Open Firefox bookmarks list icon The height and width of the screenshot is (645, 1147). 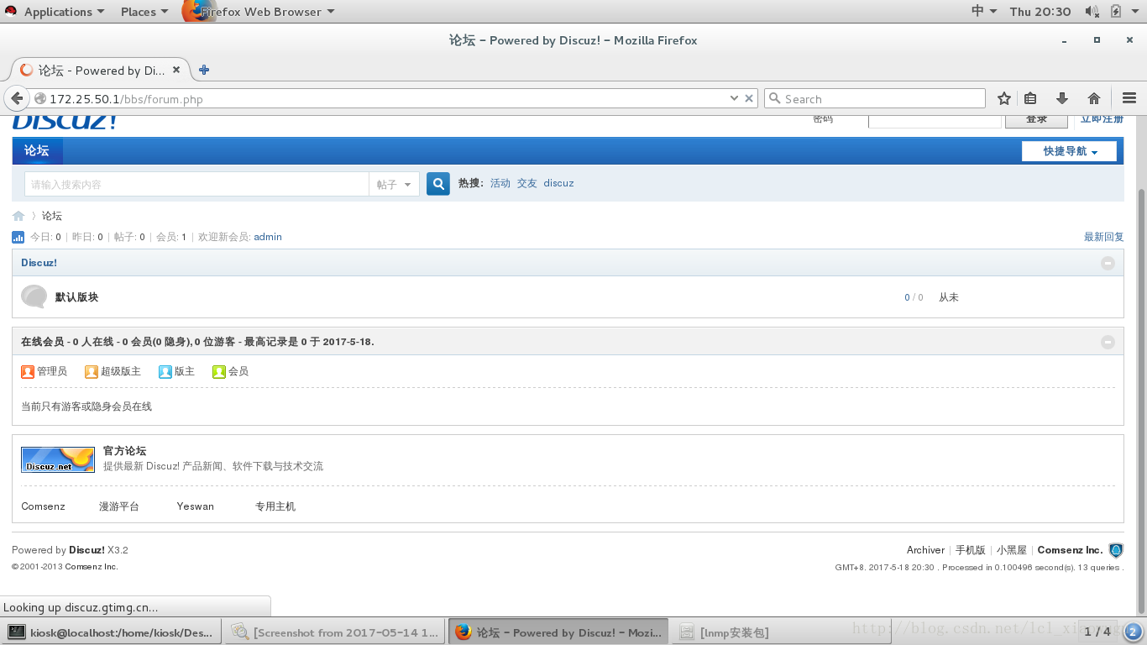pyautogui.click(x=1031, y=98)
